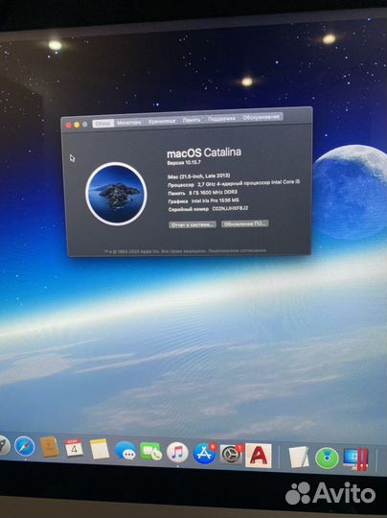The width and height of the screenshot is (387, 518).
Task: Open the Память tab
Action: pos(192,120)
